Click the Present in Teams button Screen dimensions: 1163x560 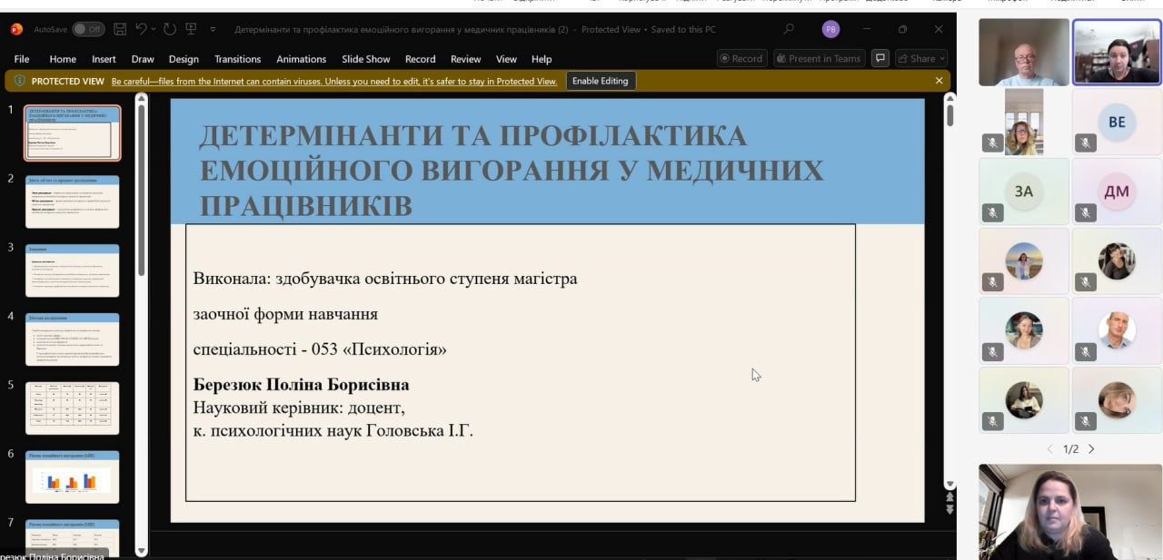click(x=817, y=58)
